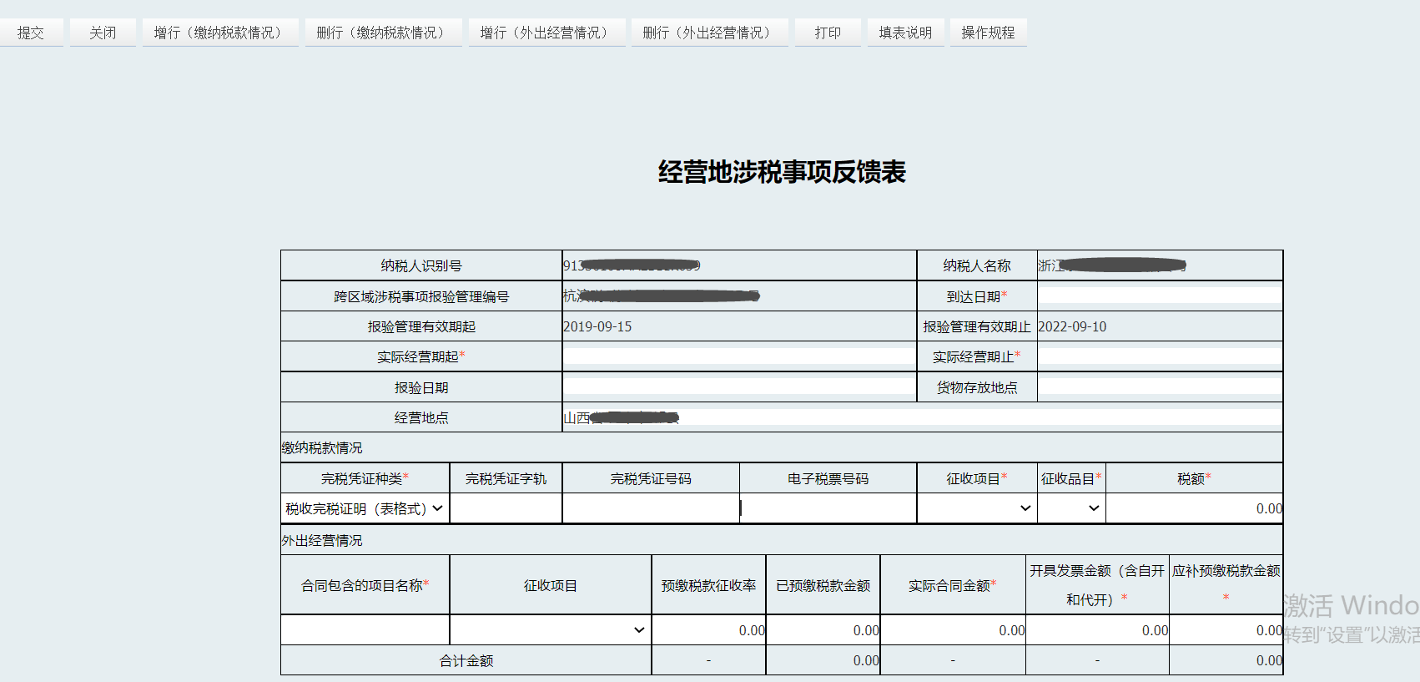Focus the 合同包含的项目名称 input cell

365,630
